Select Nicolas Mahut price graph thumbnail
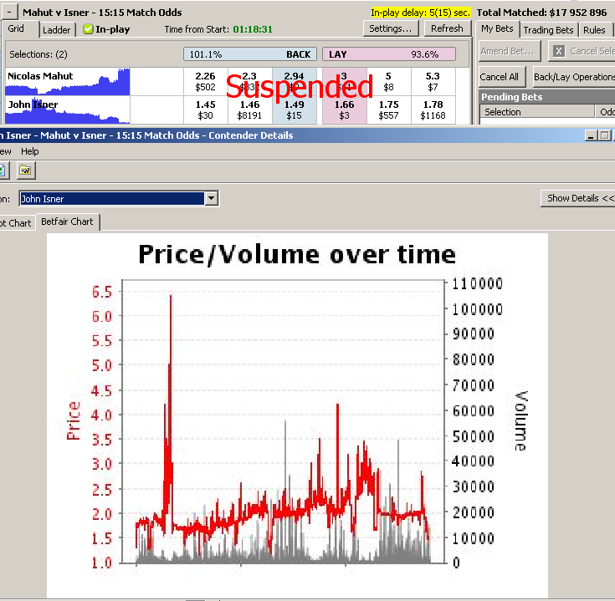This screenshot has width=615, height=601. click(68, 81)
